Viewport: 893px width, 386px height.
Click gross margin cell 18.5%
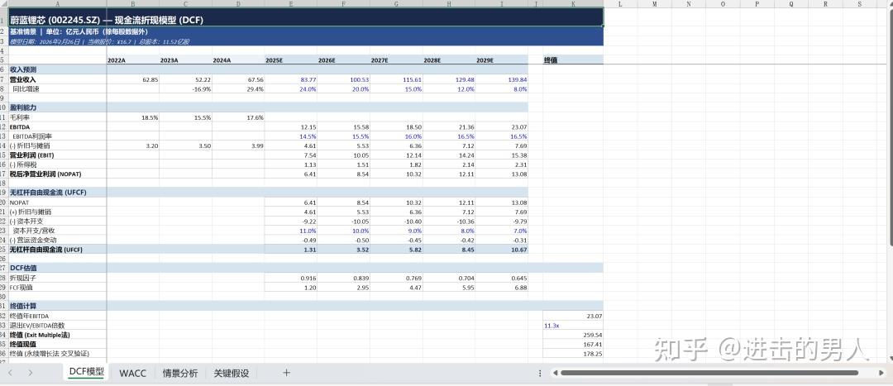click(x=132, y=117)
